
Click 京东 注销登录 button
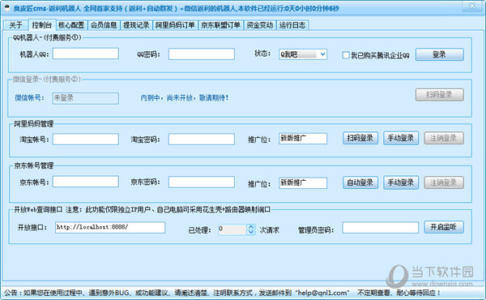click(444, 182)
